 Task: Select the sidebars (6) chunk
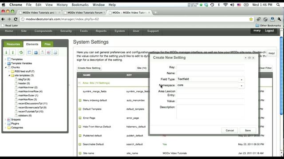point(25,116)
